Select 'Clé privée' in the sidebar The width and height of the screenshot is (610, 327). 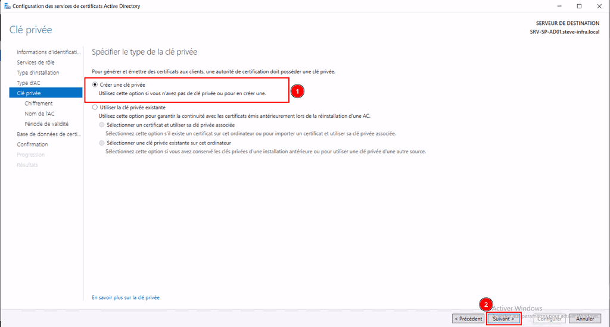(29, 93)
